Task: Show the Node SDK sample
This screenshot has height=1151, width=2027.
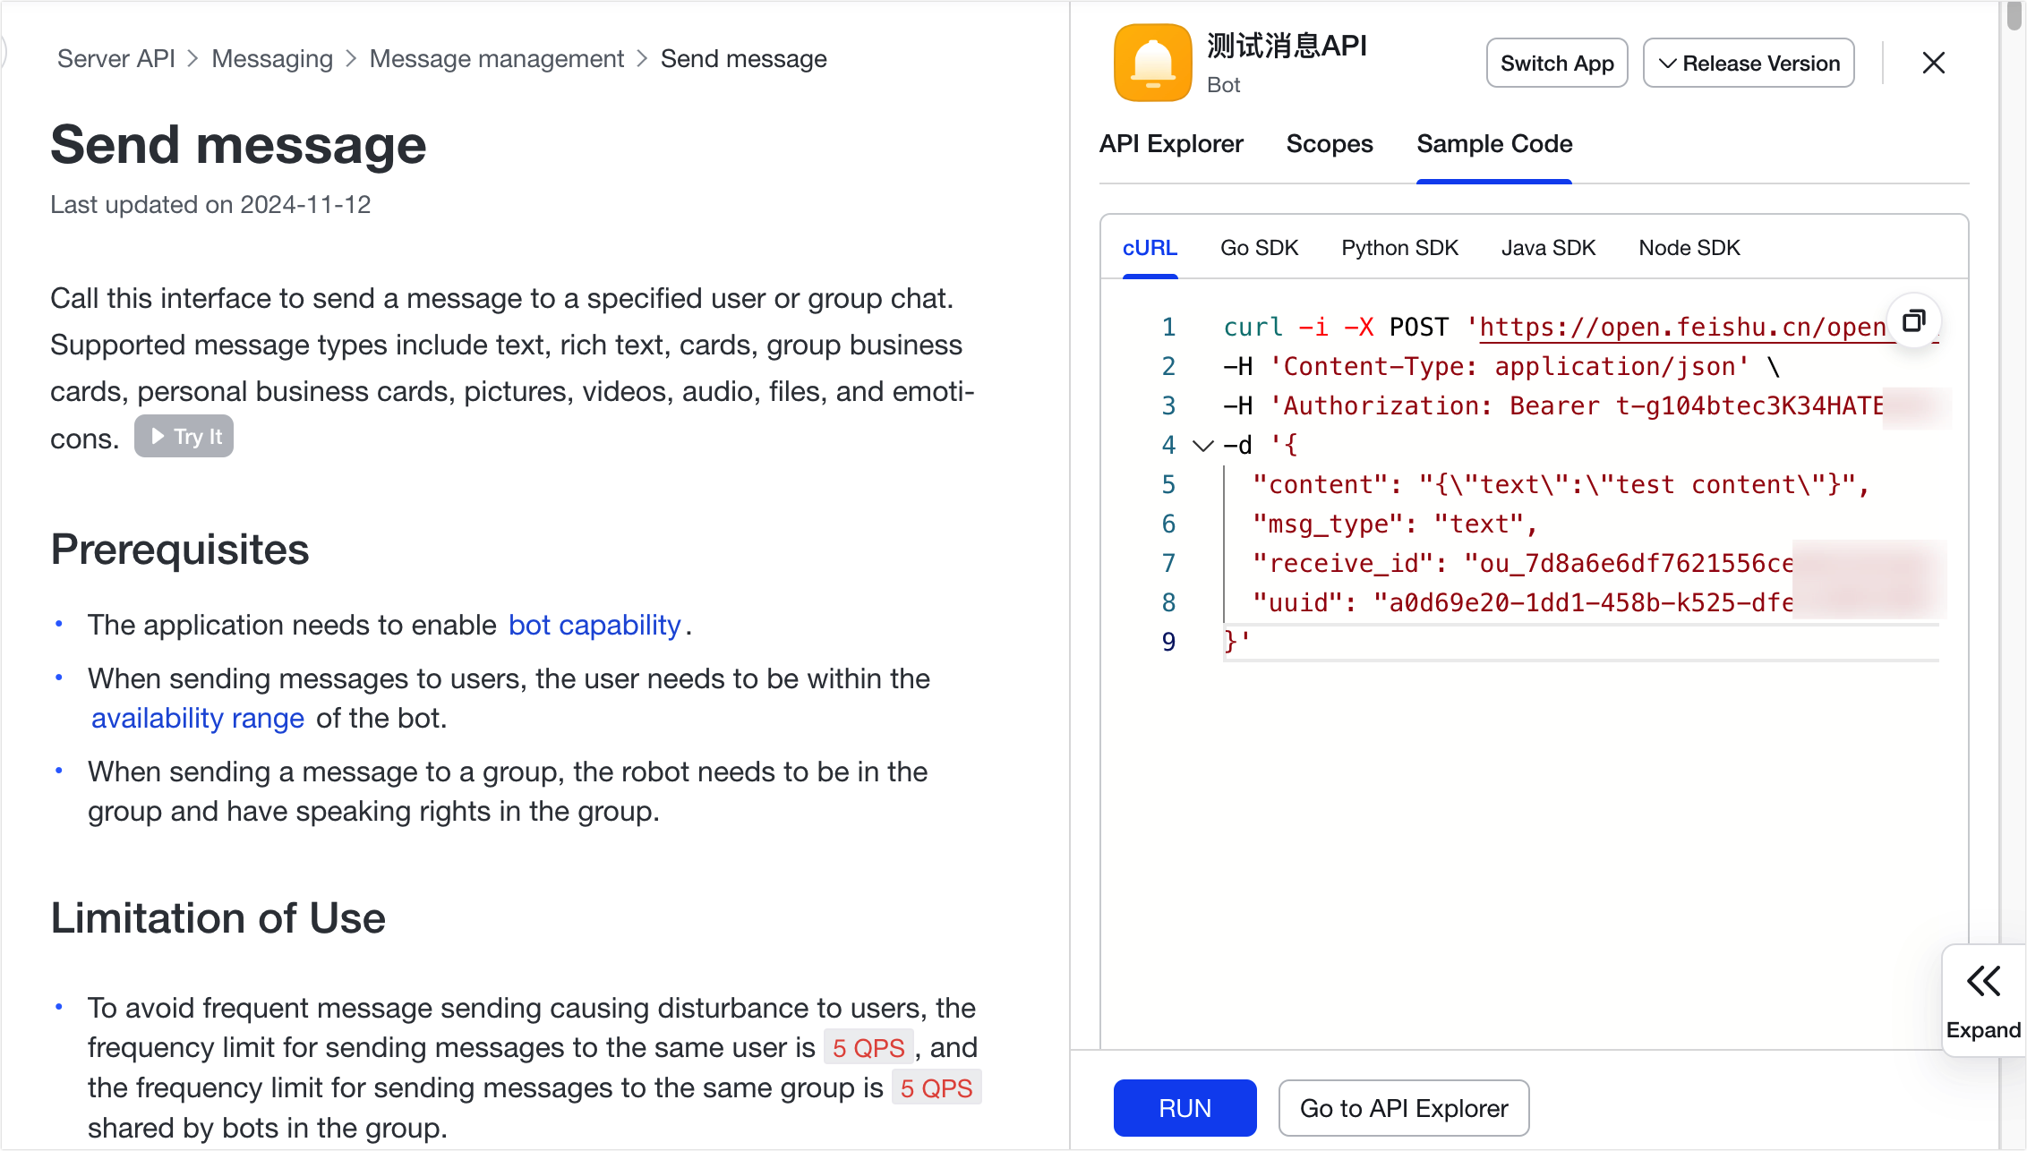Action: pos(1689,248)
